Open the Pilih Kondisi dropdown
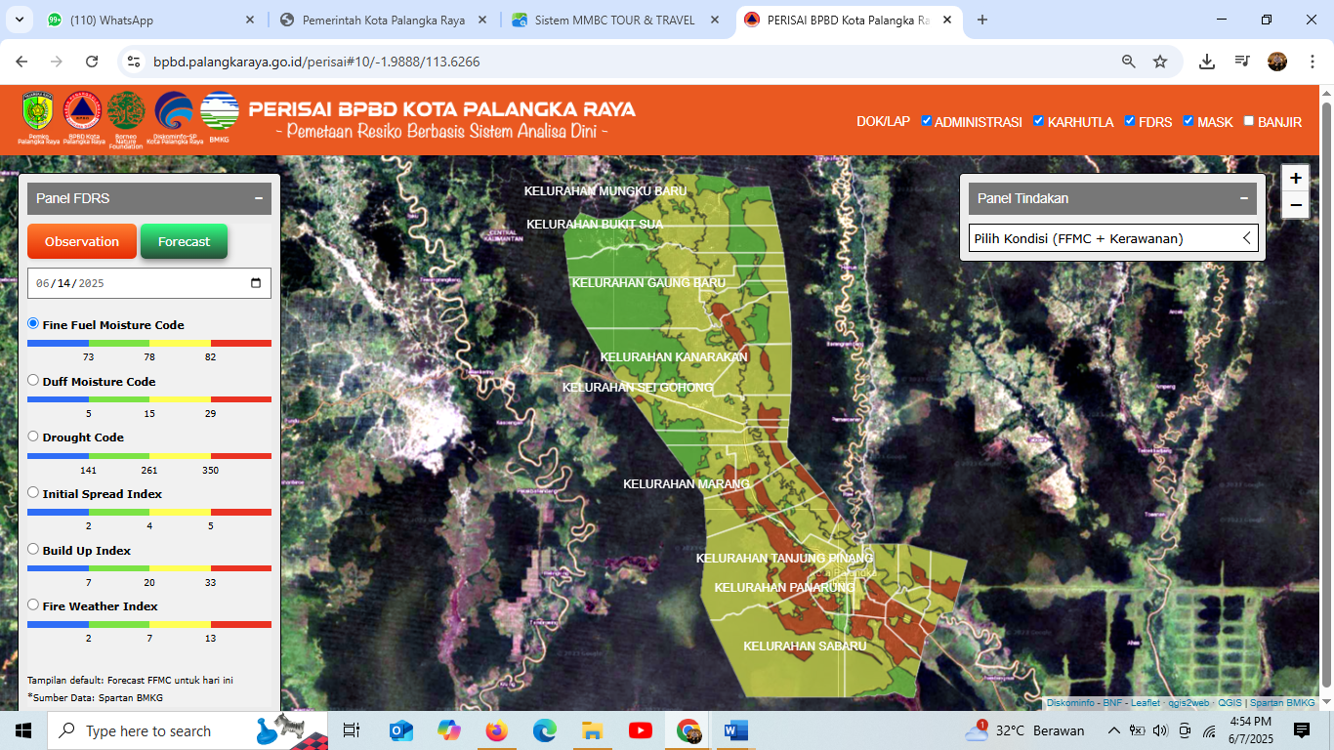The width and height of the screenshot is (1334, 750). point(1113,238)
